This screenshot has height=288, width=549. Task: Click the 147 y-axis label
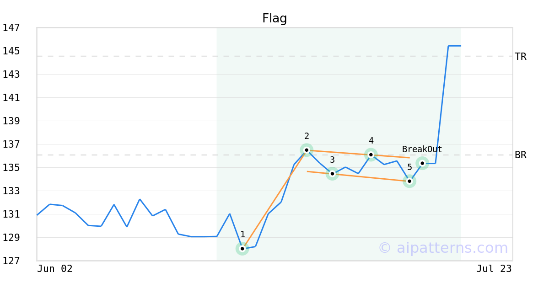coord(11,28)
